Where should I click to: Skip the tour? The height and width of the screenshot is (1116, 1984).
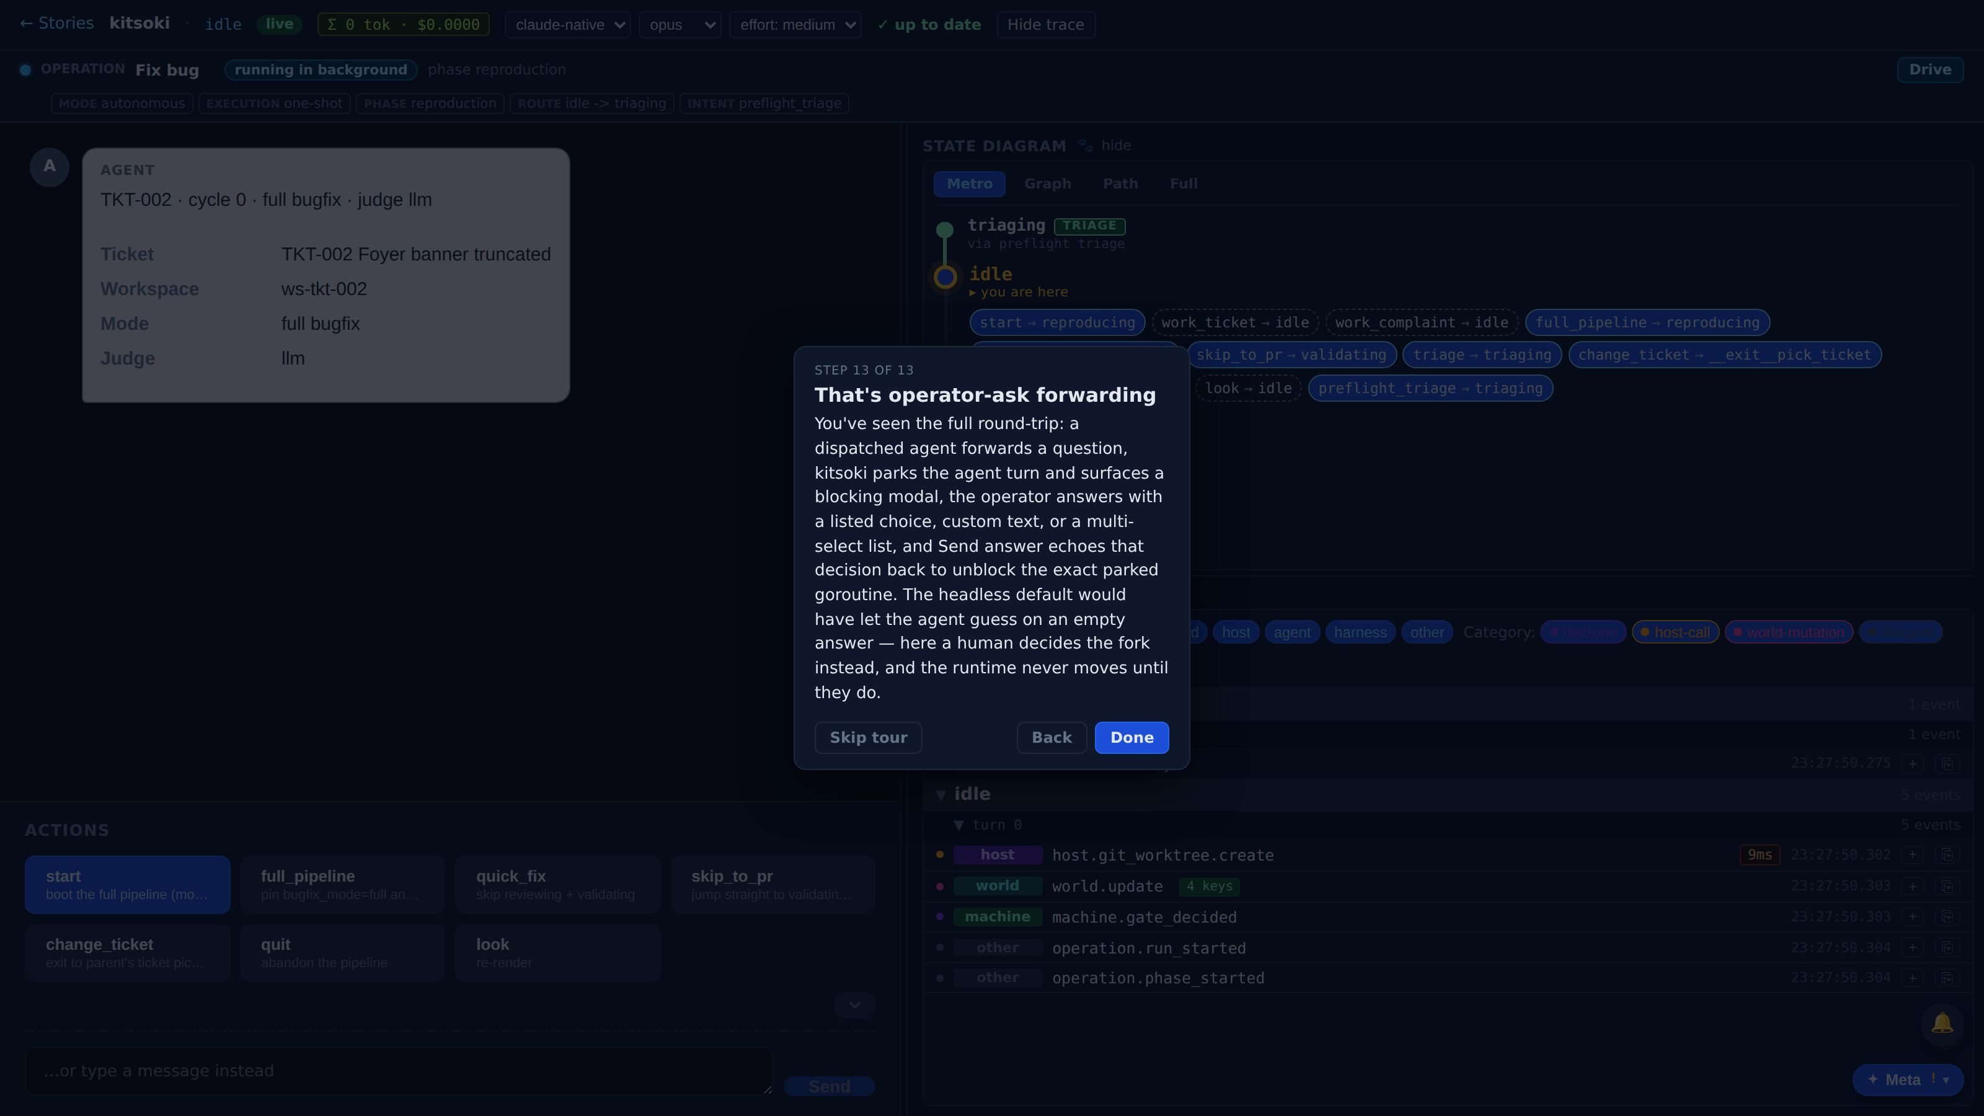click(x=868, y=737)
